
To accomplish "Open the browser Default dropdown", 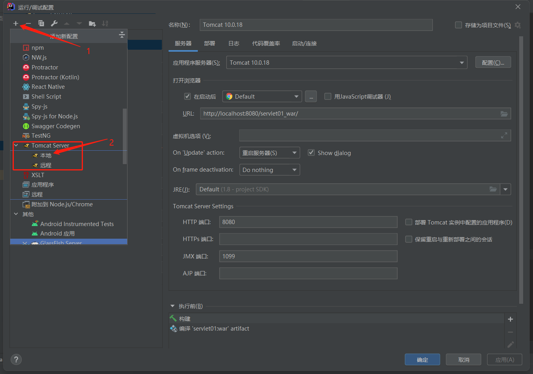I will (x=262, y=97).
